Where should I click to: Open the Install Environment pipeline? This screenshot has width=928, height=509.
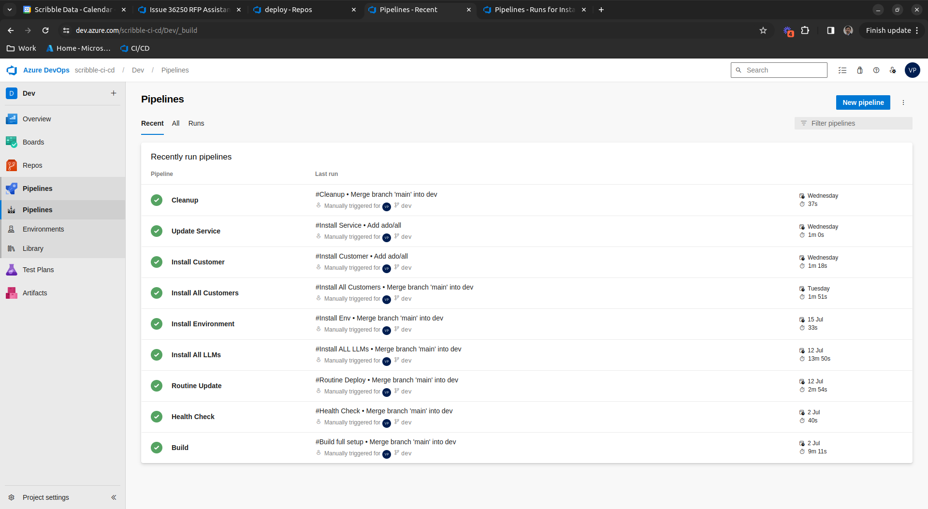203,324
